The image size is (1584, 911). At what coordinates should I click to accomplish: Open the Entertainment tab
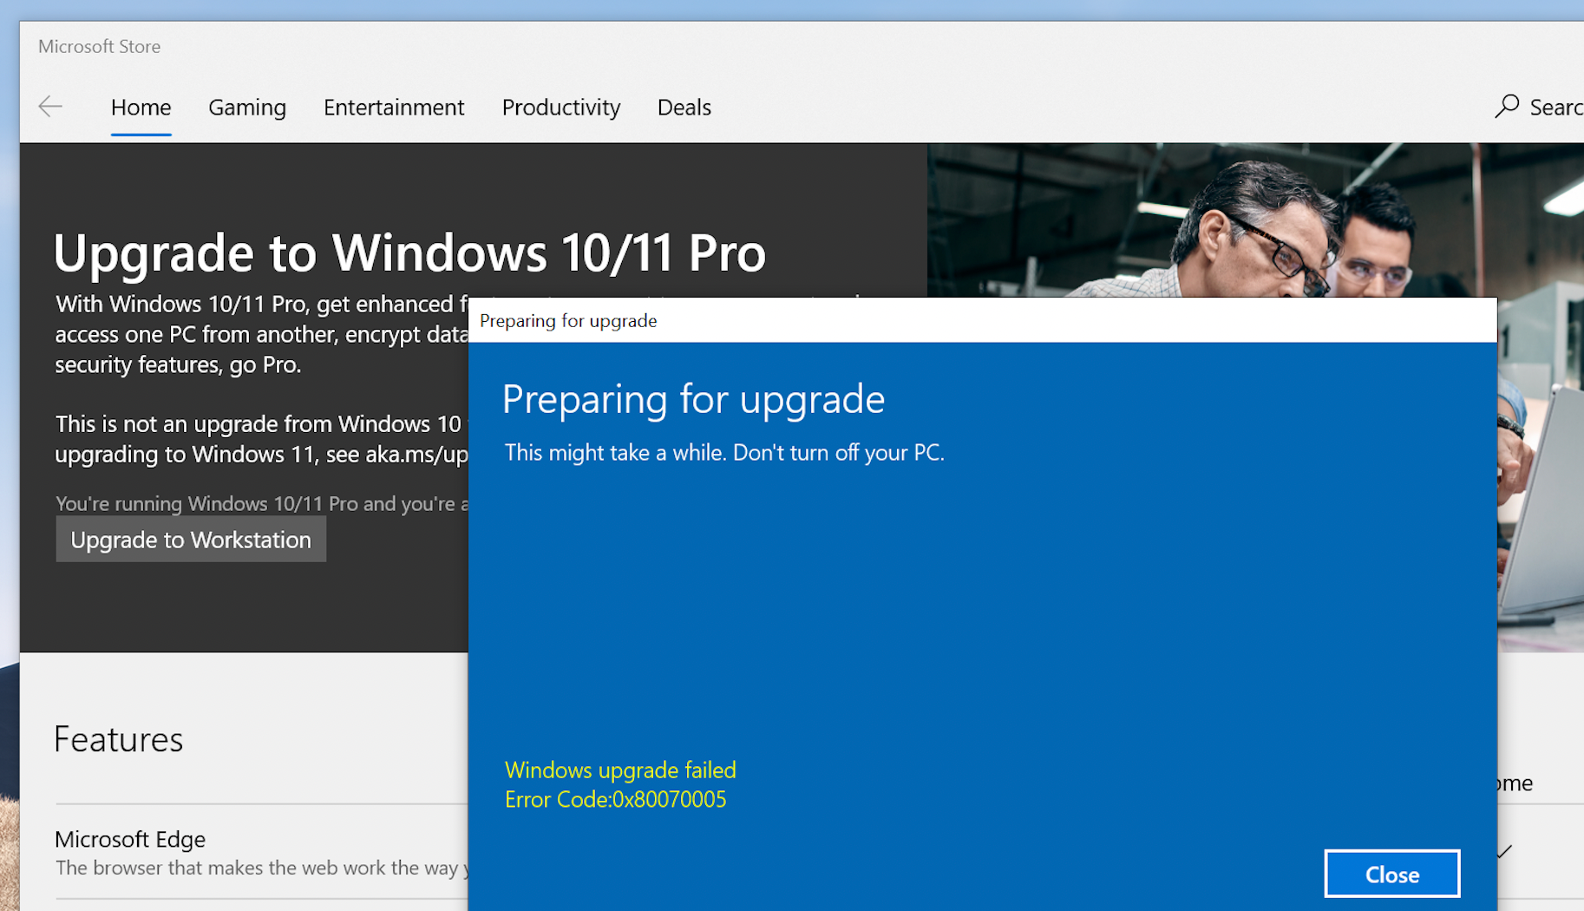(394, 108)
